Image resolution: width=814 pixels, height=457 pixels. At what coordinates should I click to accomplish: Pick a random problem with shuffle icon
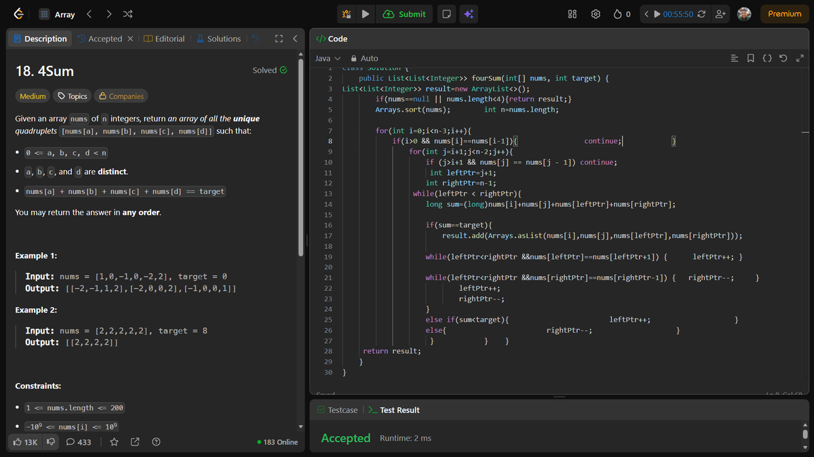(128, 14)
